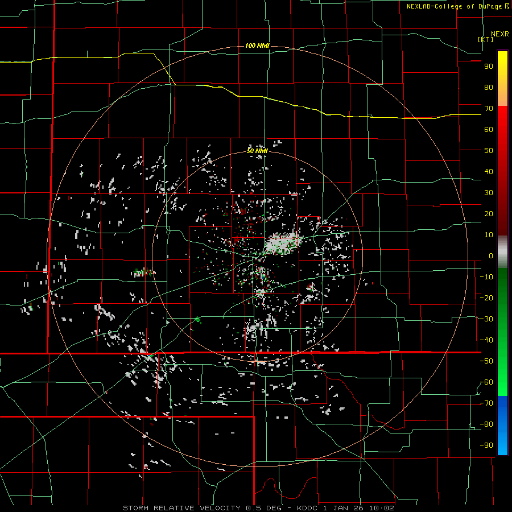
Task: Click the -70 value on the velocity scale
Action: pyautogui.click(x=486, y=403)
